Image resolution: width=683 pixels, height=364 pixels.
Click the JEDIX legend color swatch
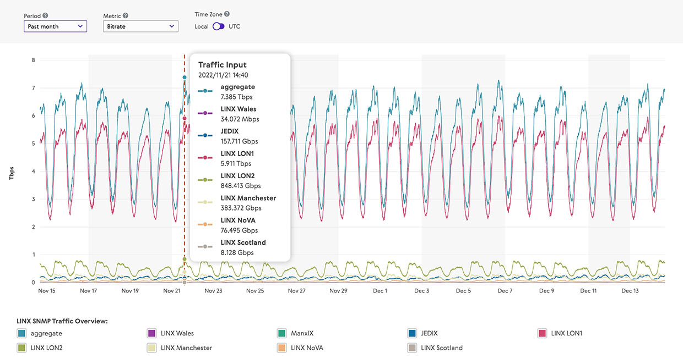click(411, 333)
